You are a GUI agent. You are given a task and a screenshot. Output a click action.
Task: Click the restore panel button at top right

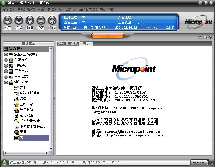[205, 37]
